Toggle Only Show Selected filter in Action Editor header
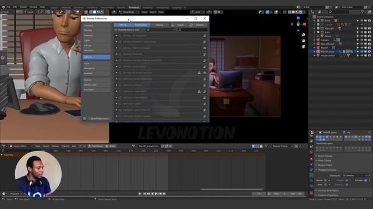This screenshot has width=373, height=209. pos(254,146)
